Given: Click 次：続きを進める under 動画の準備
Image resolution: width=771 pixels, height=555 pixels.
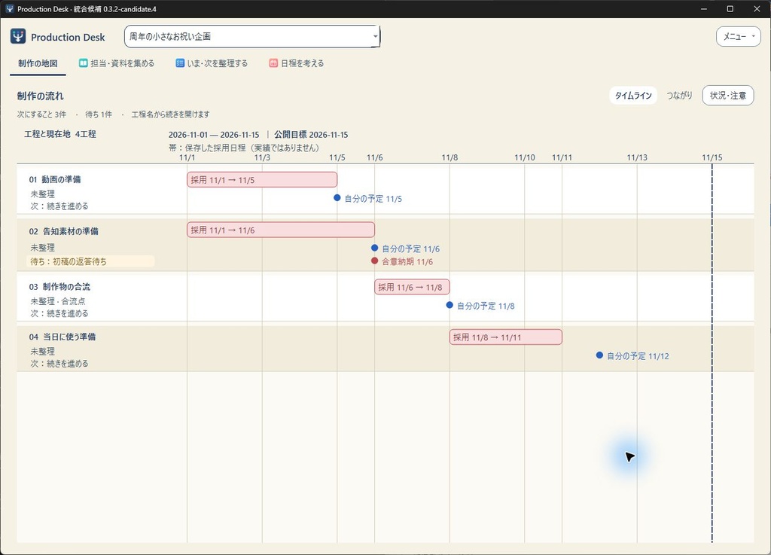Looking at the screenshot, I should [x=59, y=206].
